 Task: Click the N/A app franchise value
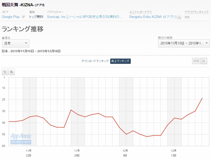(x=187, y=17)
